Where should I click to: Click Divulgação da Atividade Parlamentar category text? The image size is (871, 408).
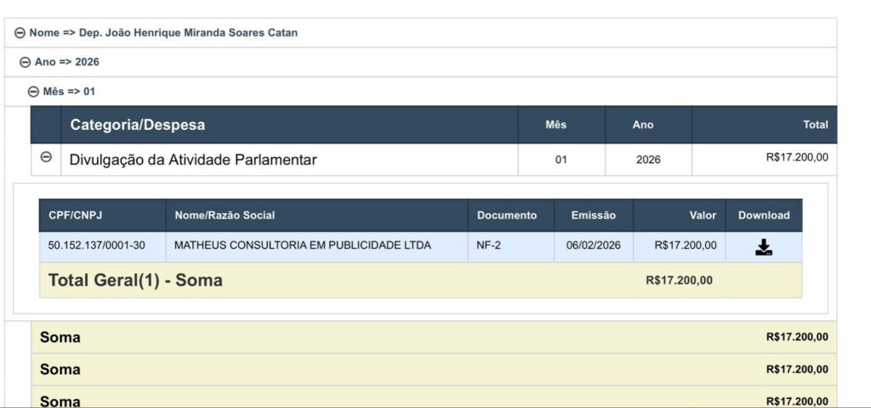[192, 159]
